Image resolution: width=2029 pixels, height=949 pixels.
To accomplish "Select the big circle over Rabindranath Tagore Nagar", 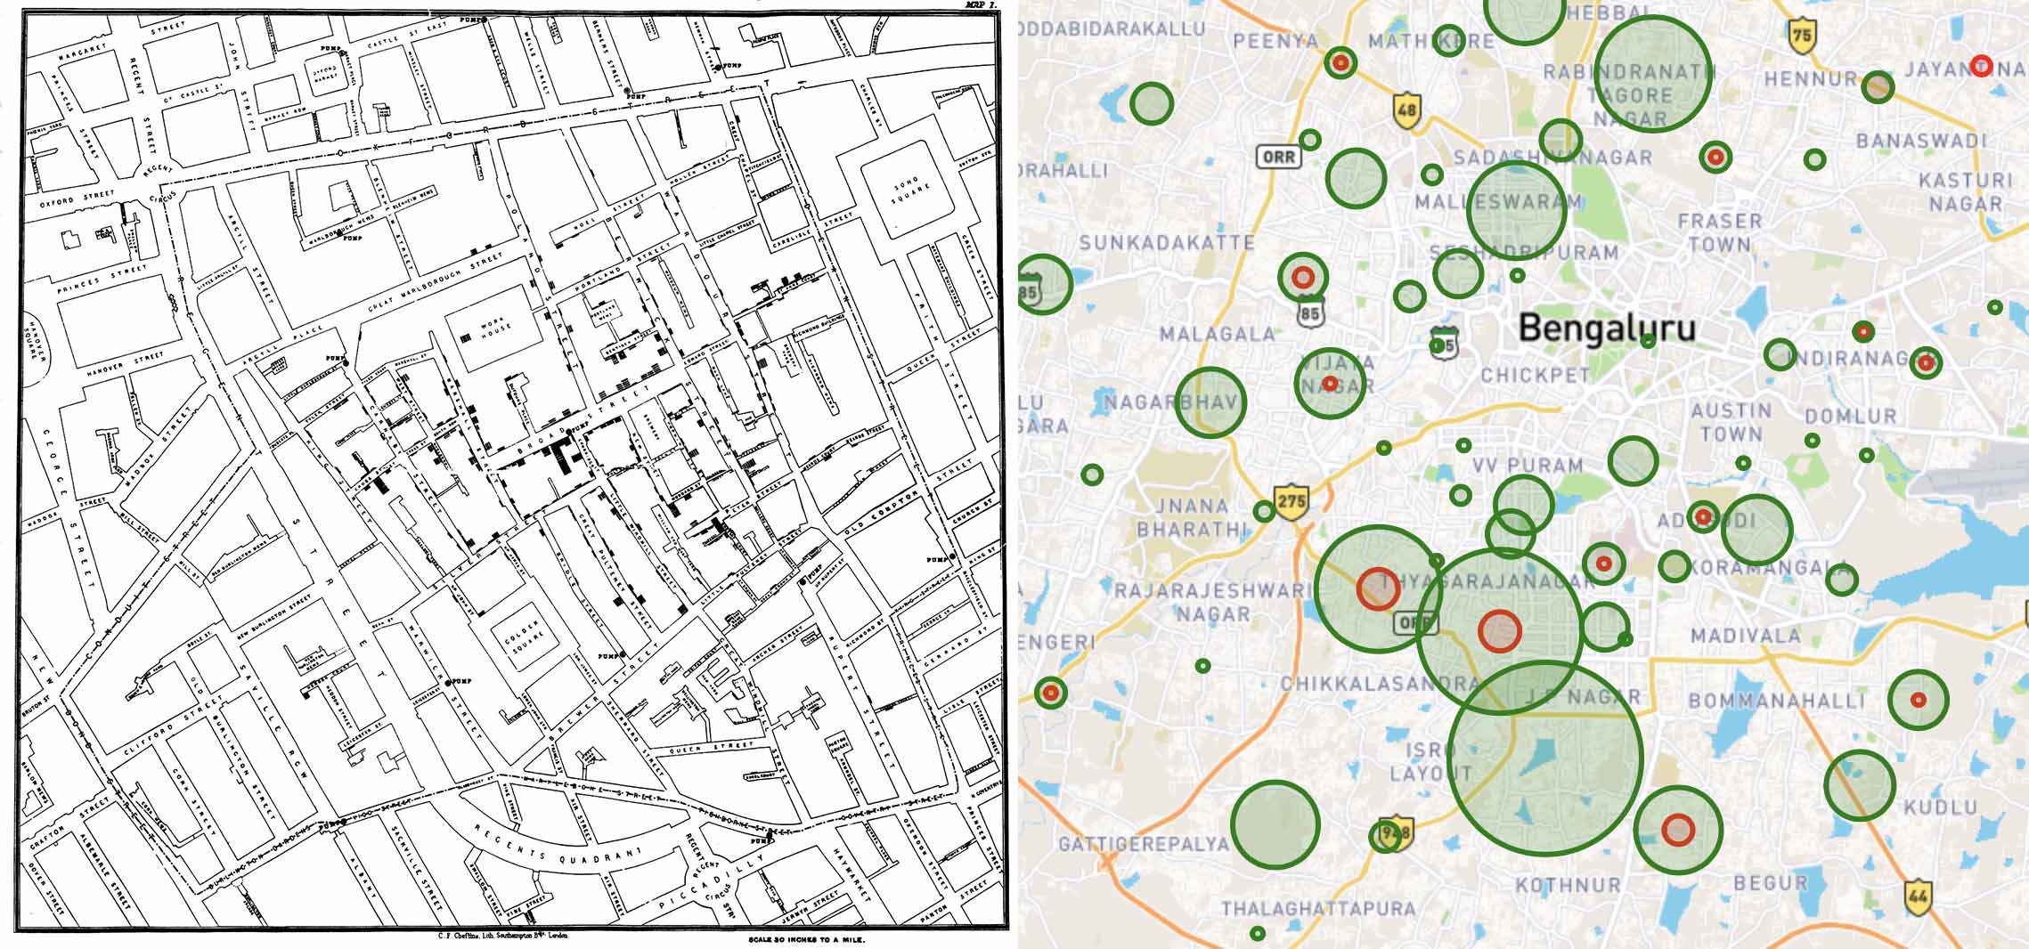I will click(1653, 74).
